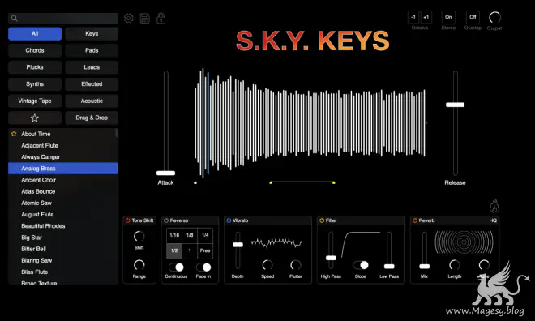The image size is (535, 321).
Task: Click the Reverb Length knob
Action: click(455, 265)
